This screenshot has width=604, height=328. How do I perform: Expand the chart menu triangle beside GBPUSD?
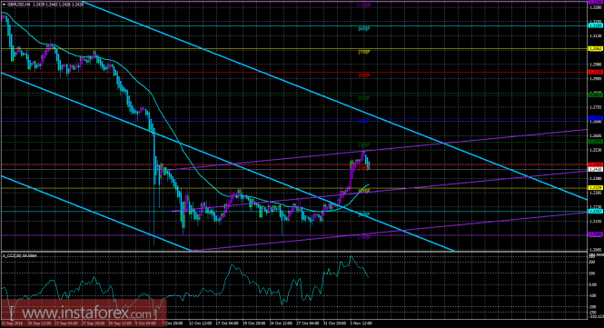pyautogui.click(x=5, y=5)
